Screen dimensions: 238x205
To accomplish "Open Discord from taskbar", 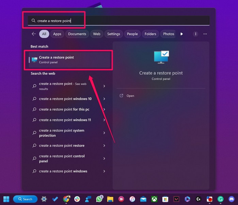I will (x=232, y=199).
